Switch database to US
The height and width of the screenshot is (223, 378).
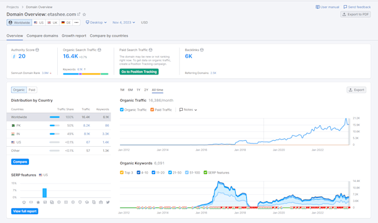pyautogui.click(x=38, y=22)
